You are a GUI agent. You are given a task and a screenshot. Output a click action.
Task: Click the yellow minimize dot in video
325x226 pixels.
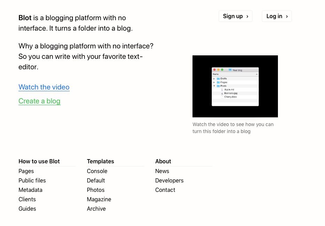pyautogui.click(x=218, y=70)
